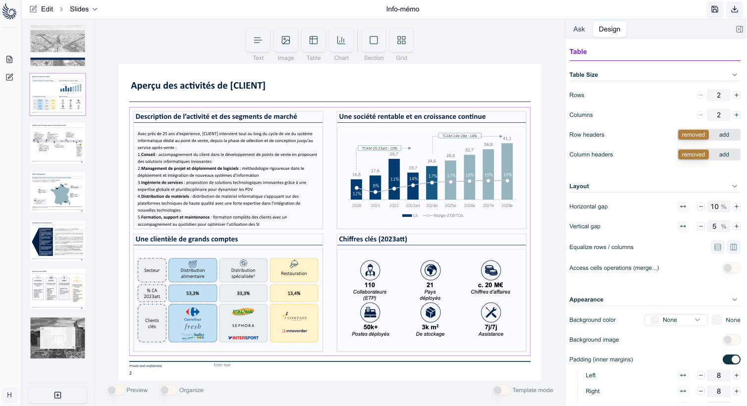
Task: Add a Chart to the slide
Action: click(x=341, y=40)
